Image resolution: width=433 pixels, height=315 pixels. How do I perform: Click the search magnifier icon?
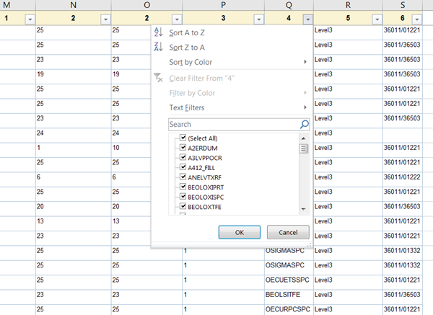[x=304, y=124]
